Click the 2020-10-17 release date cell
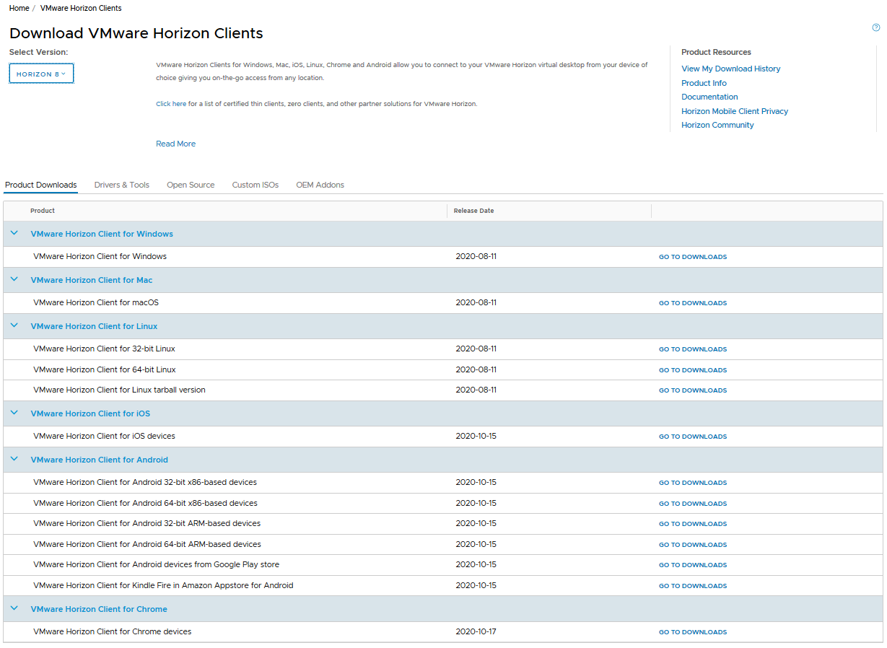887x648 pixels. tap(476, 631)
